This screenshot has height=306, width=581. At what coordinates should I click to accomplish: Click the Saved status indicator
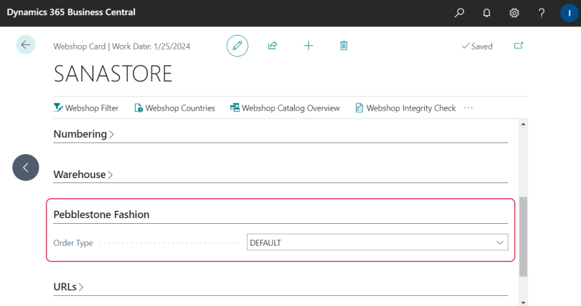[477, 46]
